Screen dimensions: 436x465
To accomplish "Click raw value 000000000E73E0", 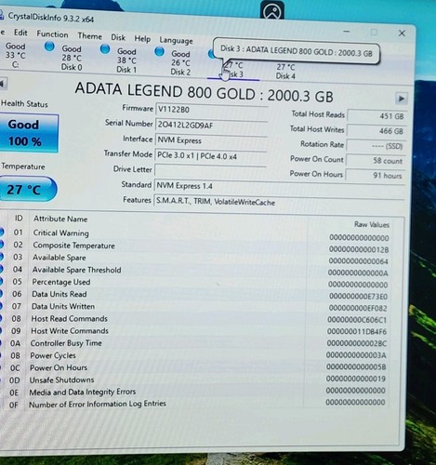I will pyautogui.click(x=358, y=297).
